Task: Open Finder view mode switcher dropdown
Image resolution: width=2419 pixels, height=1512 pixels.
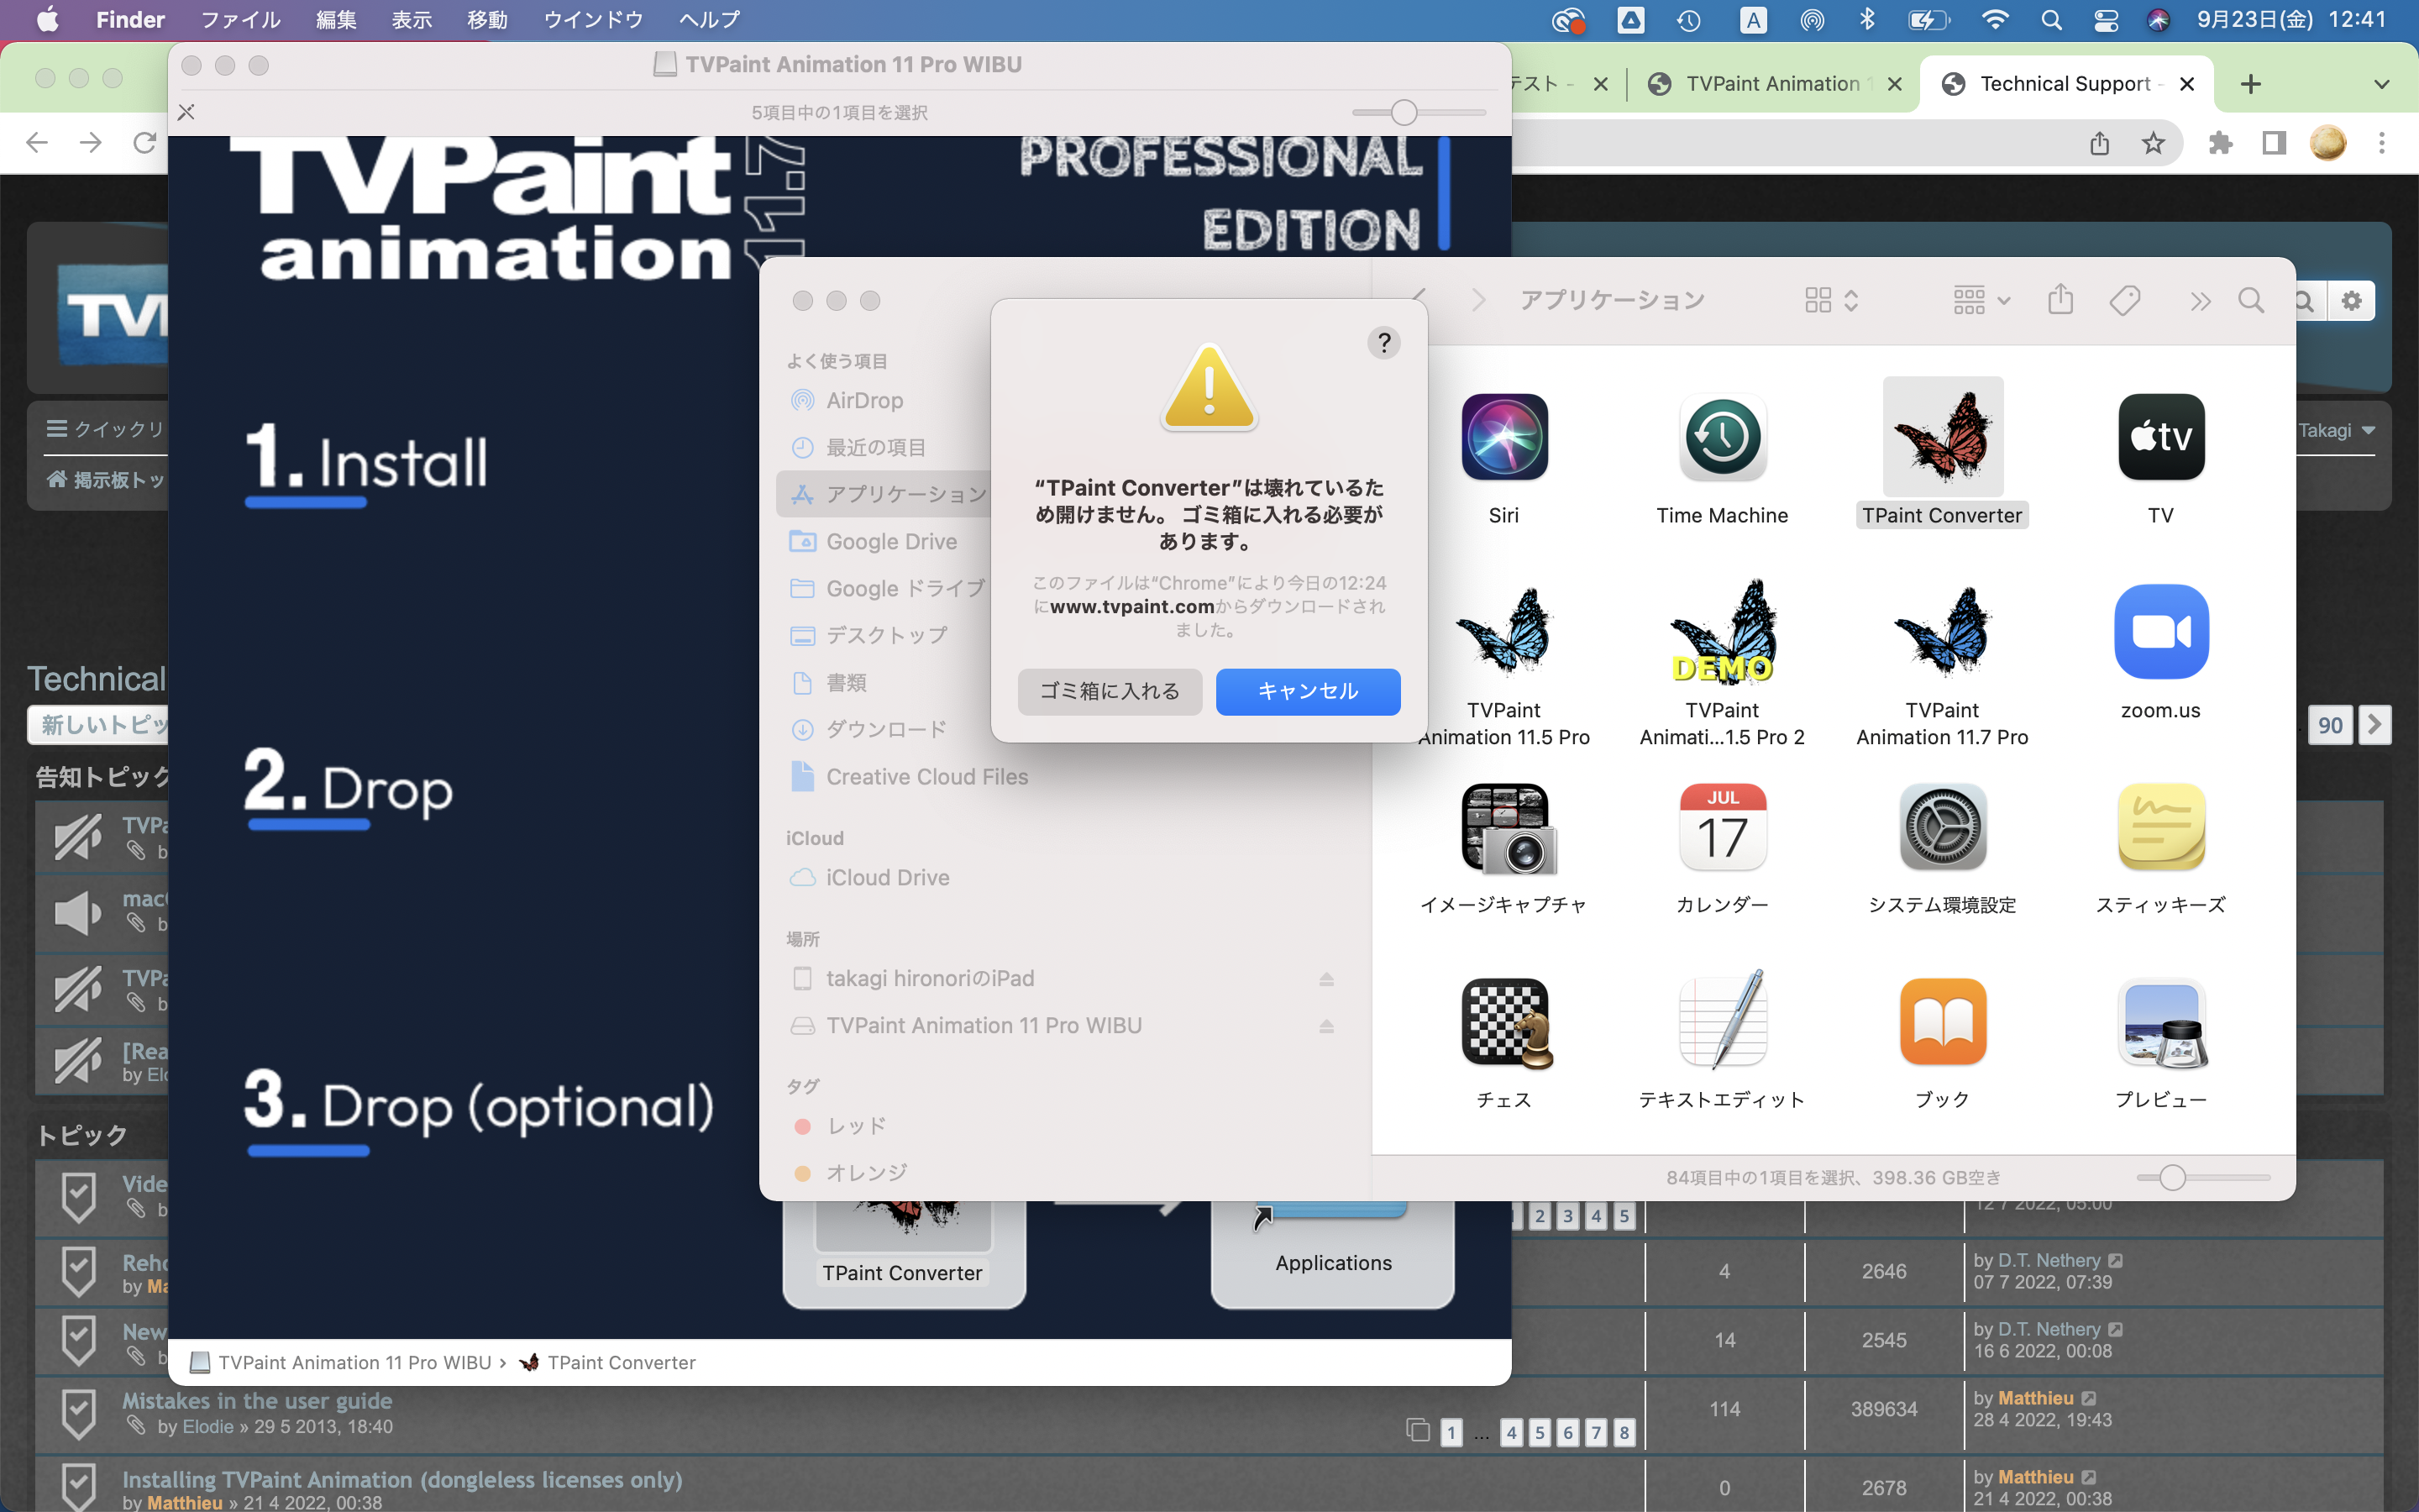Action: (1831, 300)
